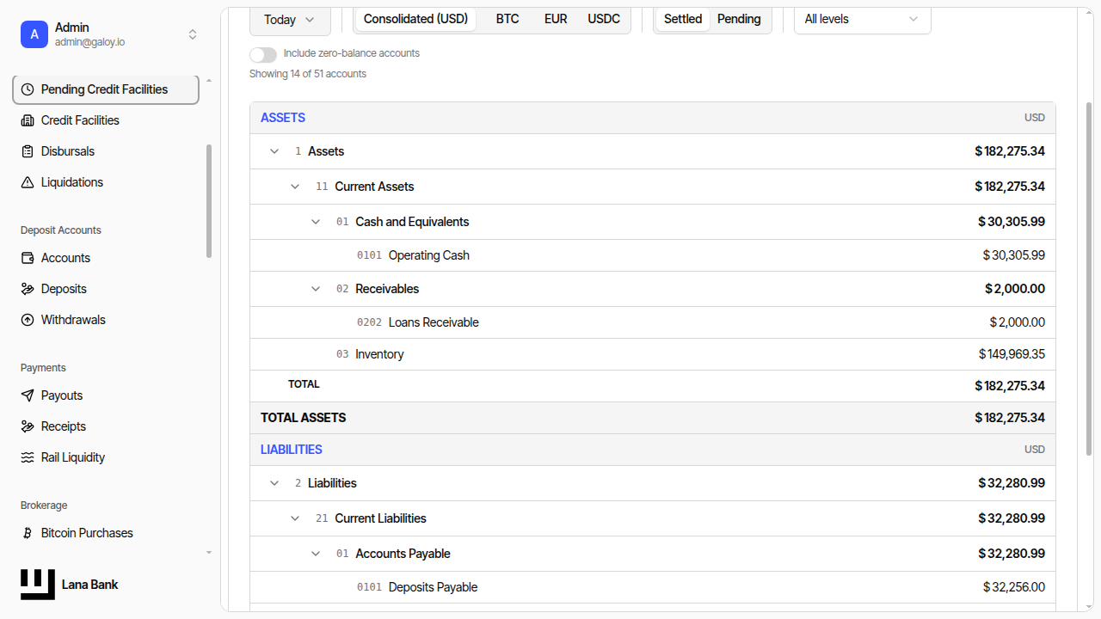Click the Credit Facilities building icon
Screen dimensions: 1101x619
pos(28,120)
